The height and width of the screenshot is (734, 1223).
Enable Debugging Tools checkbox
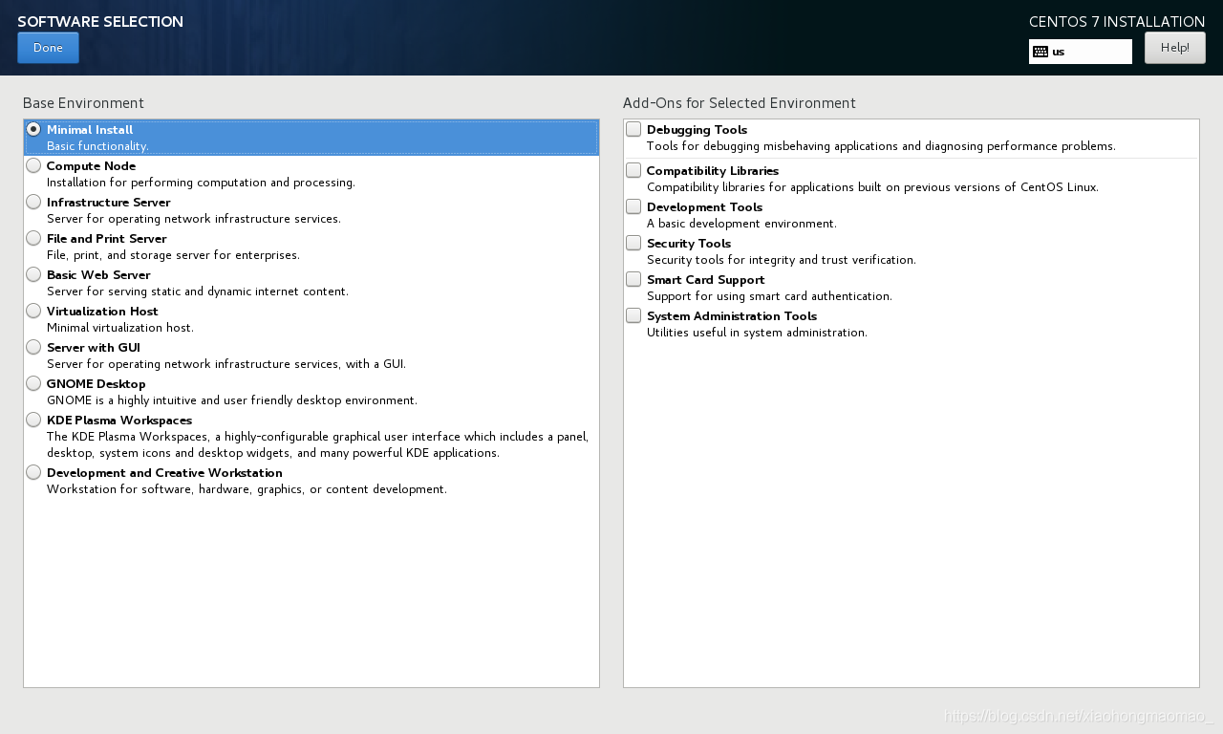click(x=633, y=129)
